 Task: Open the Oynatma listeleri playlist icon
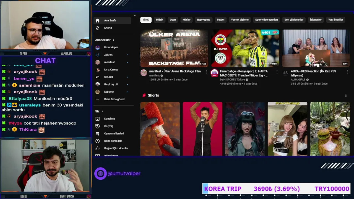tap(97, 133)
